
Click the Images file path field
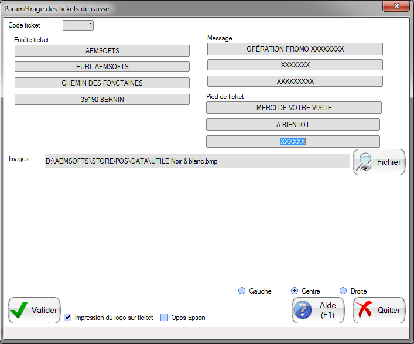click(197, 161)
